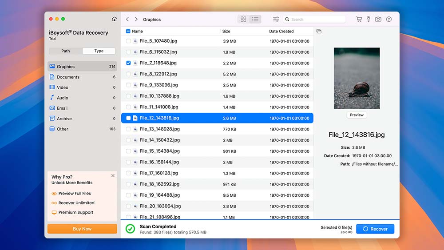Go to the Home screen icon
This screenshot has width=444, height=250.
[x=114, y=19]
